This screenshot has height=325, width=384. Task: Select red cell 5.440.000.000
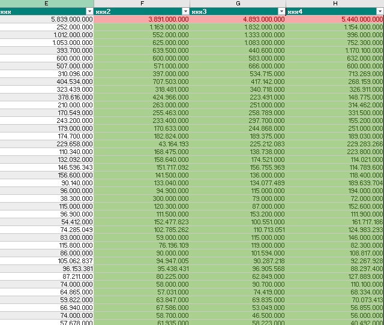335,19
